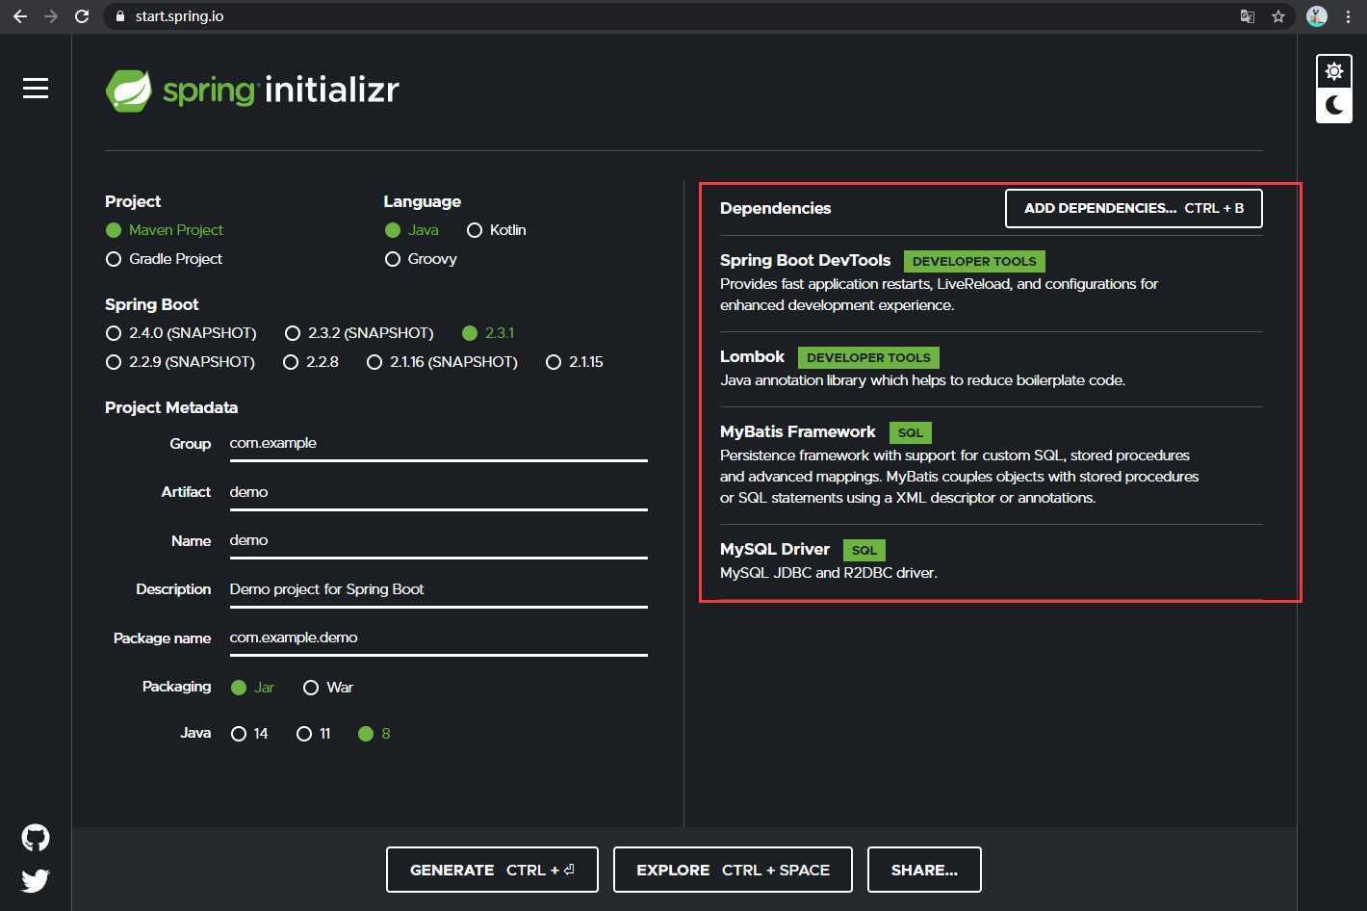
Task: Set packaging to War
Action: point(328,688)
